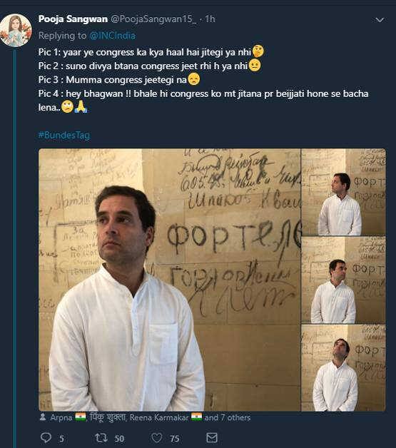Click the tagged people person icon
The image size is (396, 448).
43,417
